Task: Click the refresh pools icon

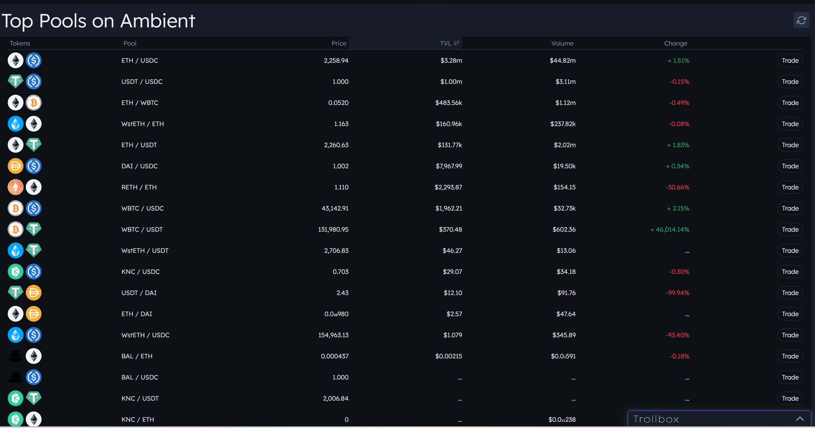Action: [x=801, y=20]
